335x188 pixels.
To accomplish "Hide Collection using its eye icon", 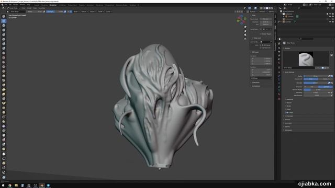I will (x=330, y=14).
